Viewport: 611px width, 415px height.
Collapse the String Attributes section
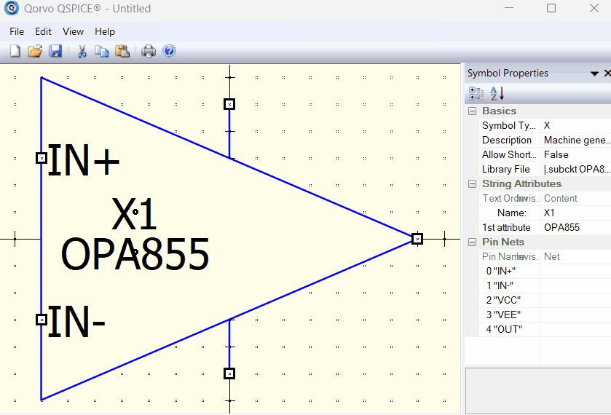coord(473,184)
